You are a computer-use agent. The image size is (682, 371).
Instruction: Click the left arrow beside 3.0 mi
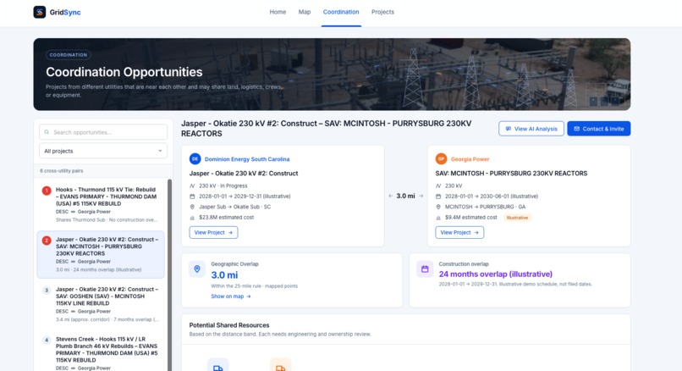(x=391, y=196)
